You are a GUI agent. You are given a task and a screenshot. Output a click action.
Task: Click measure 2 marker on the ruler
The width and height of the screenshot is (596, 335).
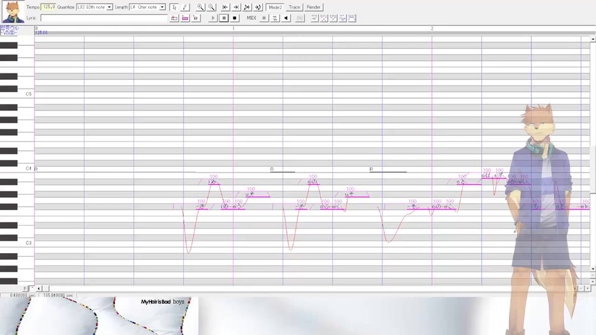432,29
